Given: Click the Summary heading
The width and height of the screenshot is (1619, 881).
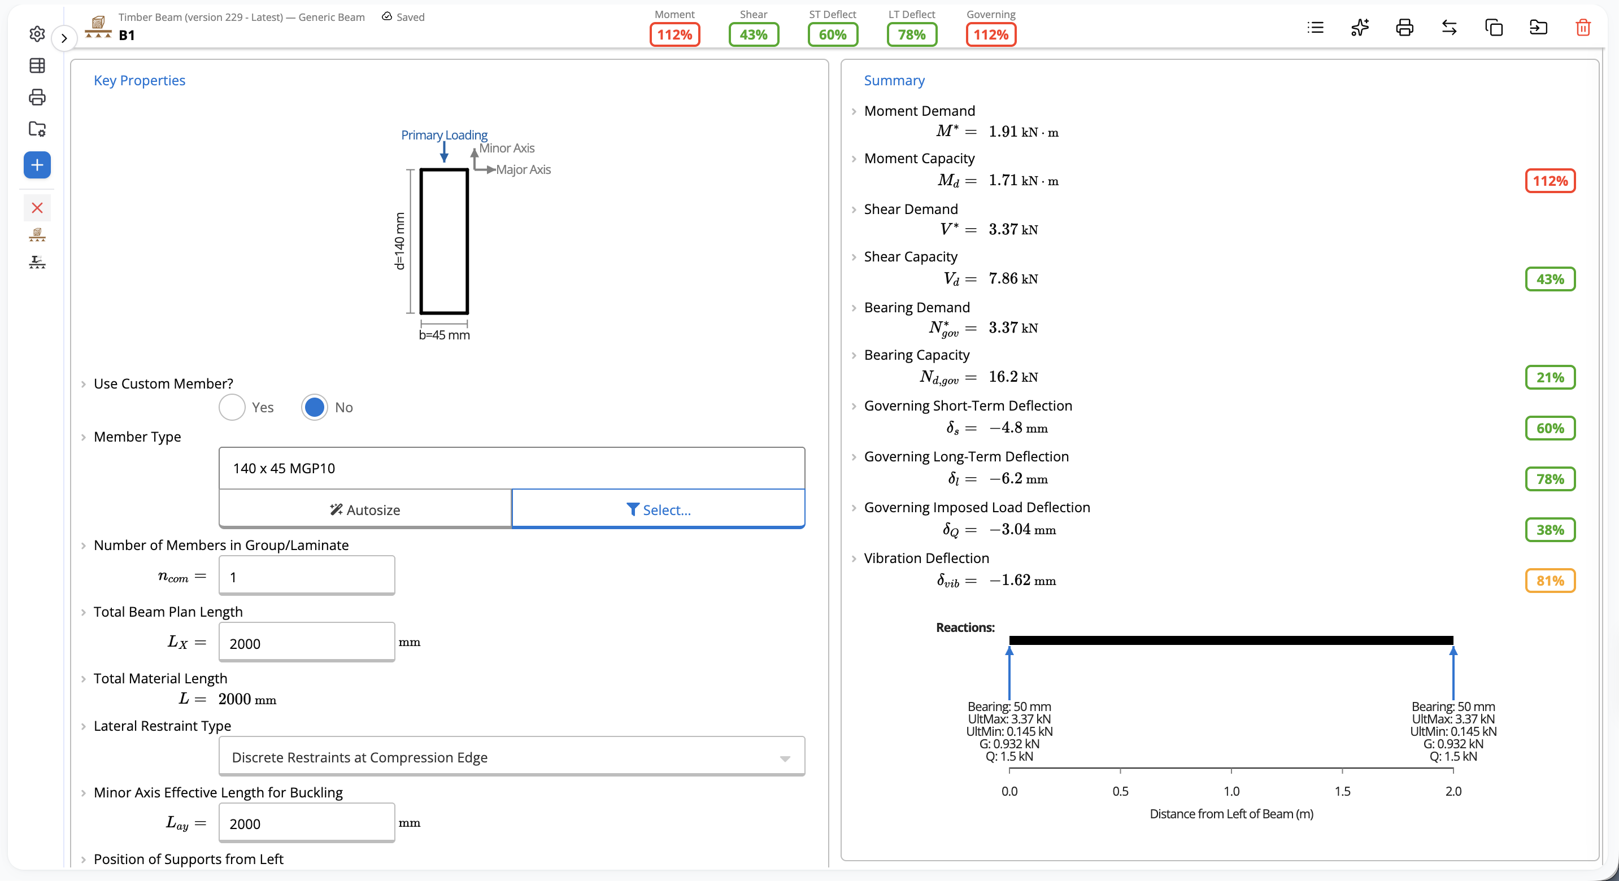Looking at the screenshot, I should [x=894, y=80].
